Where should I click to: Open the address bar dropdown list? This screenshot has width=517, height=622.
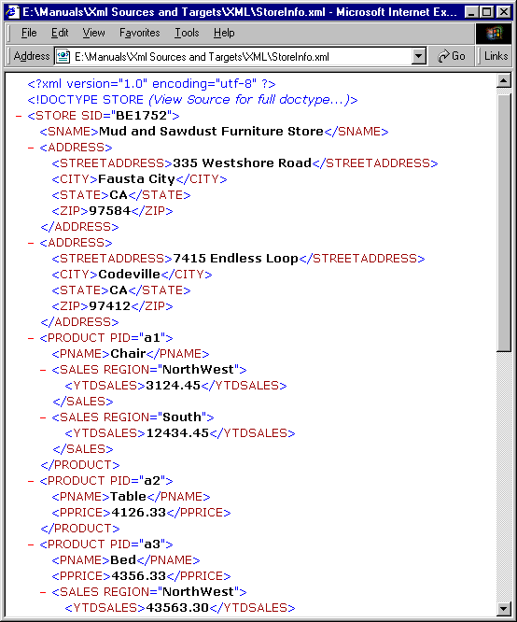coord(419,56)
